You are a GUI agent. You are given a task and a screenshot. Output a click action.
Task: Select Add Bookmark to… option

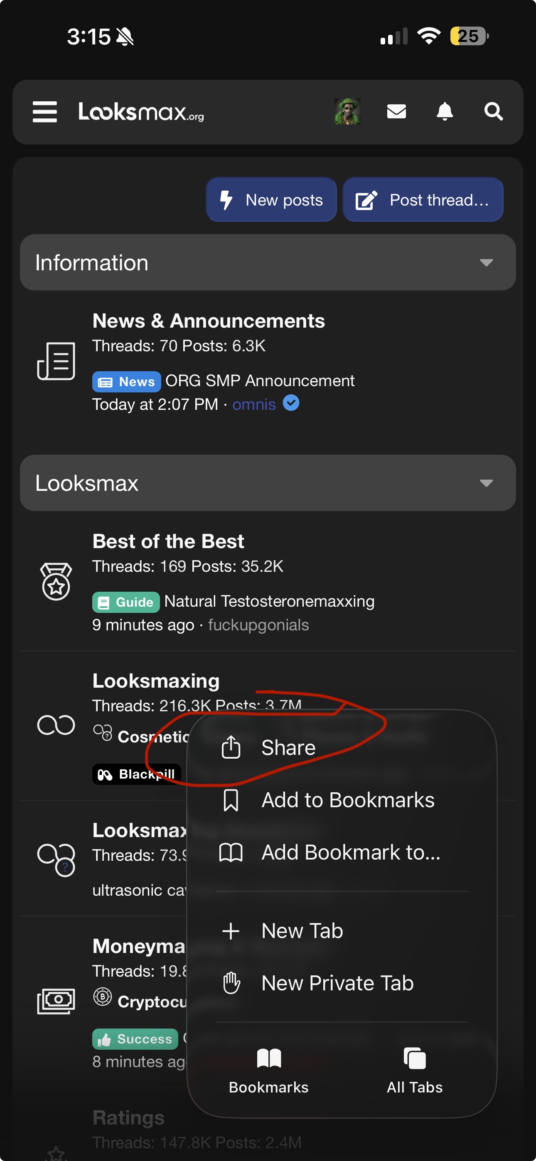tap(350, 853)
